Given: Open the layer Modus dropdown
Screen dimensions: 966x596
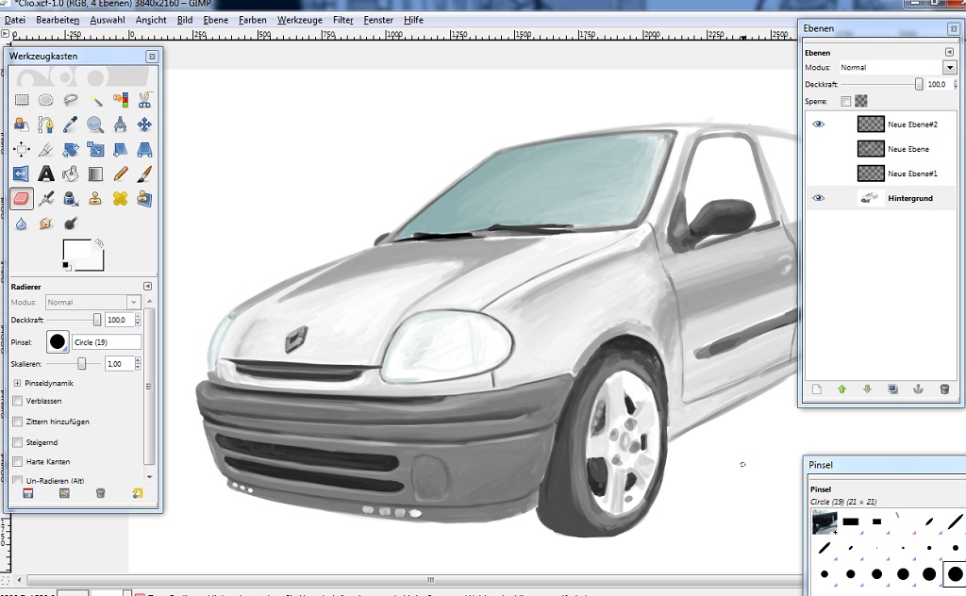Looking at the screenshot, I should [949, 68].
